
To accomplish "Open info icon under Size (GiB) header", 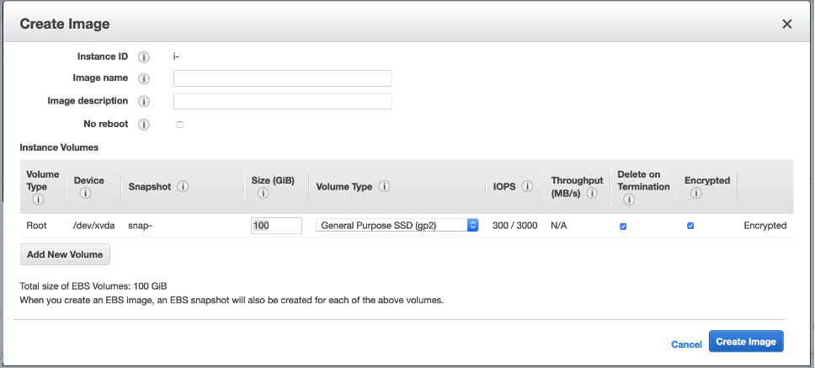I will [x=263, y=194].
